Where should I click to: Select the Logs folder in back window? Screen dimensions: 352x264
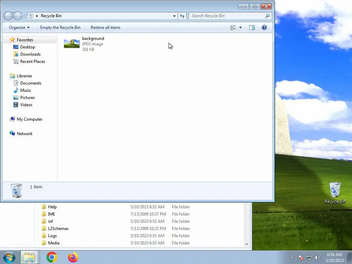(x=52, y=236)
